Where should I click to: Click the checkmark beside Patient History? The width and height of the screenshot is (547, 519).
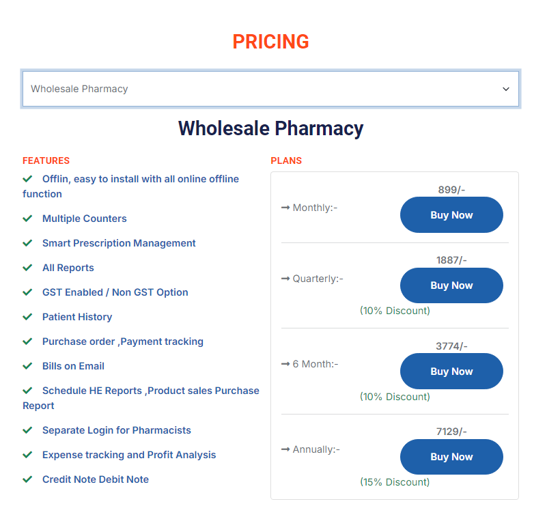27,317
